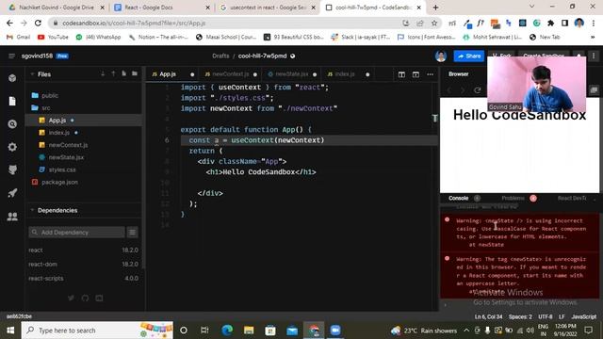The image size is (603, 339).
Task: Open editor more options ellipsis
Action: pyautogui.click(x=430, y=74)
